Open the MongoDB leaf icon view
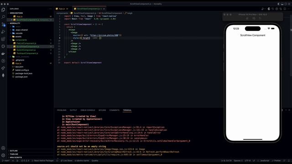This screenshot has width=292, height=164. [x=3, y=75]
